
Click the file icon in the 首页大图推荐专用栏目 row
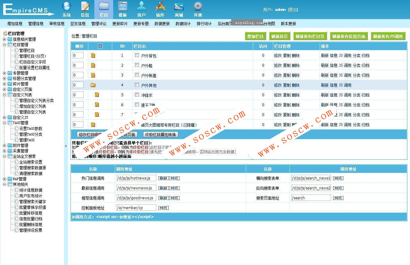(x=93, y=125)
